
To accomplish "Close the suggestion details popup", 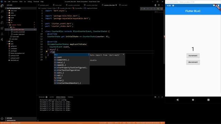I will tap(124, 54).
